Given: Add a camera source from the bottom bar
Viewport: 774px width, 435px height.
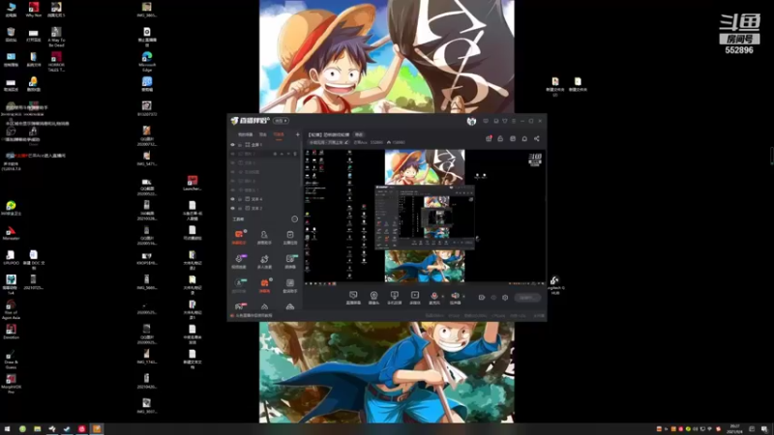Looking at the screenshot, I should 373,298.
